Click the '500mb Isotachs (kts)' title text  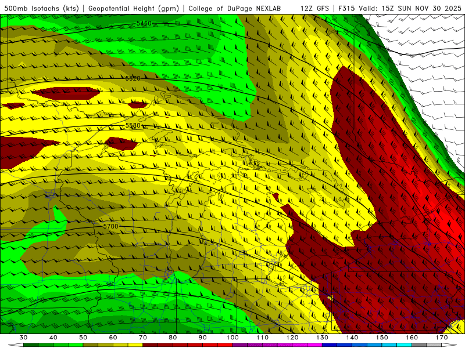click(41, 9)
